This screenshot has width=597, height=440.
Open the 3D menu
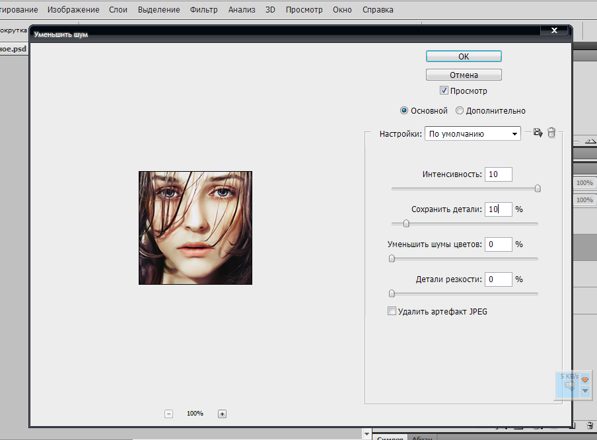tap(270, 10)
